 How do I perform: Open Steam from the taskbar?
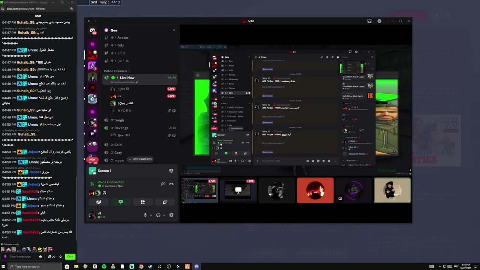150,267
